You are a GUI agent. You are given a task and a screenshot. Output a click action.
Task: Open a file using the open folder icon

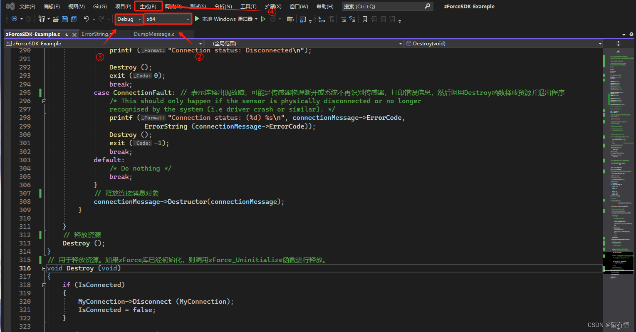pos(56,19)
